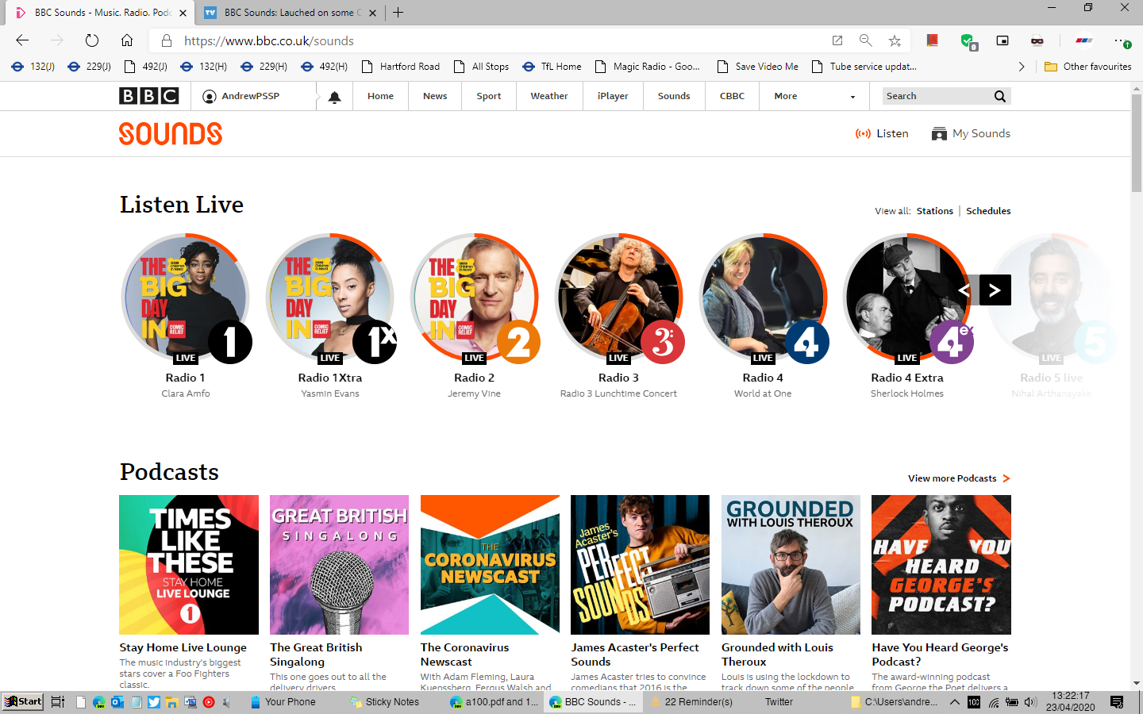Click the BBC search input field
Screen dimensions: 1143x714
click(x=937, y=96)
